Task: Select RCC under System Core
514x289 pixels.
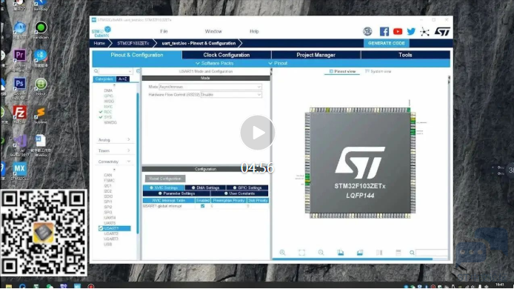Action: coord(108,112)
